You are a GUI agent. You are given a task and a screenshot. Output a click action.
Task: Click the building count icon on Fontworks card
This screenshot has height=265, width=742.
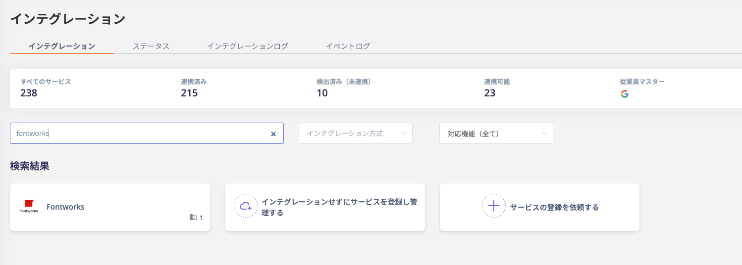[193, 218]
